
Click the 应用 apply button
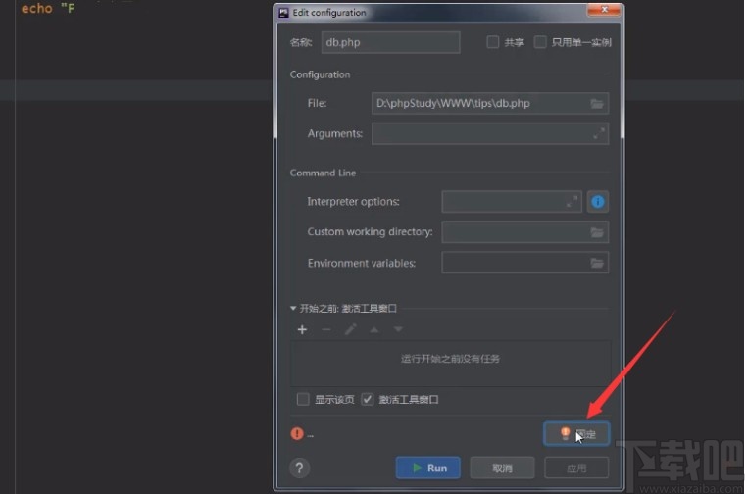(576, 468)
